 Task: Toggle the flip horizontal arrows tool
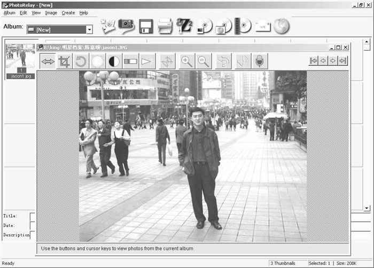(x=48, y=62)
